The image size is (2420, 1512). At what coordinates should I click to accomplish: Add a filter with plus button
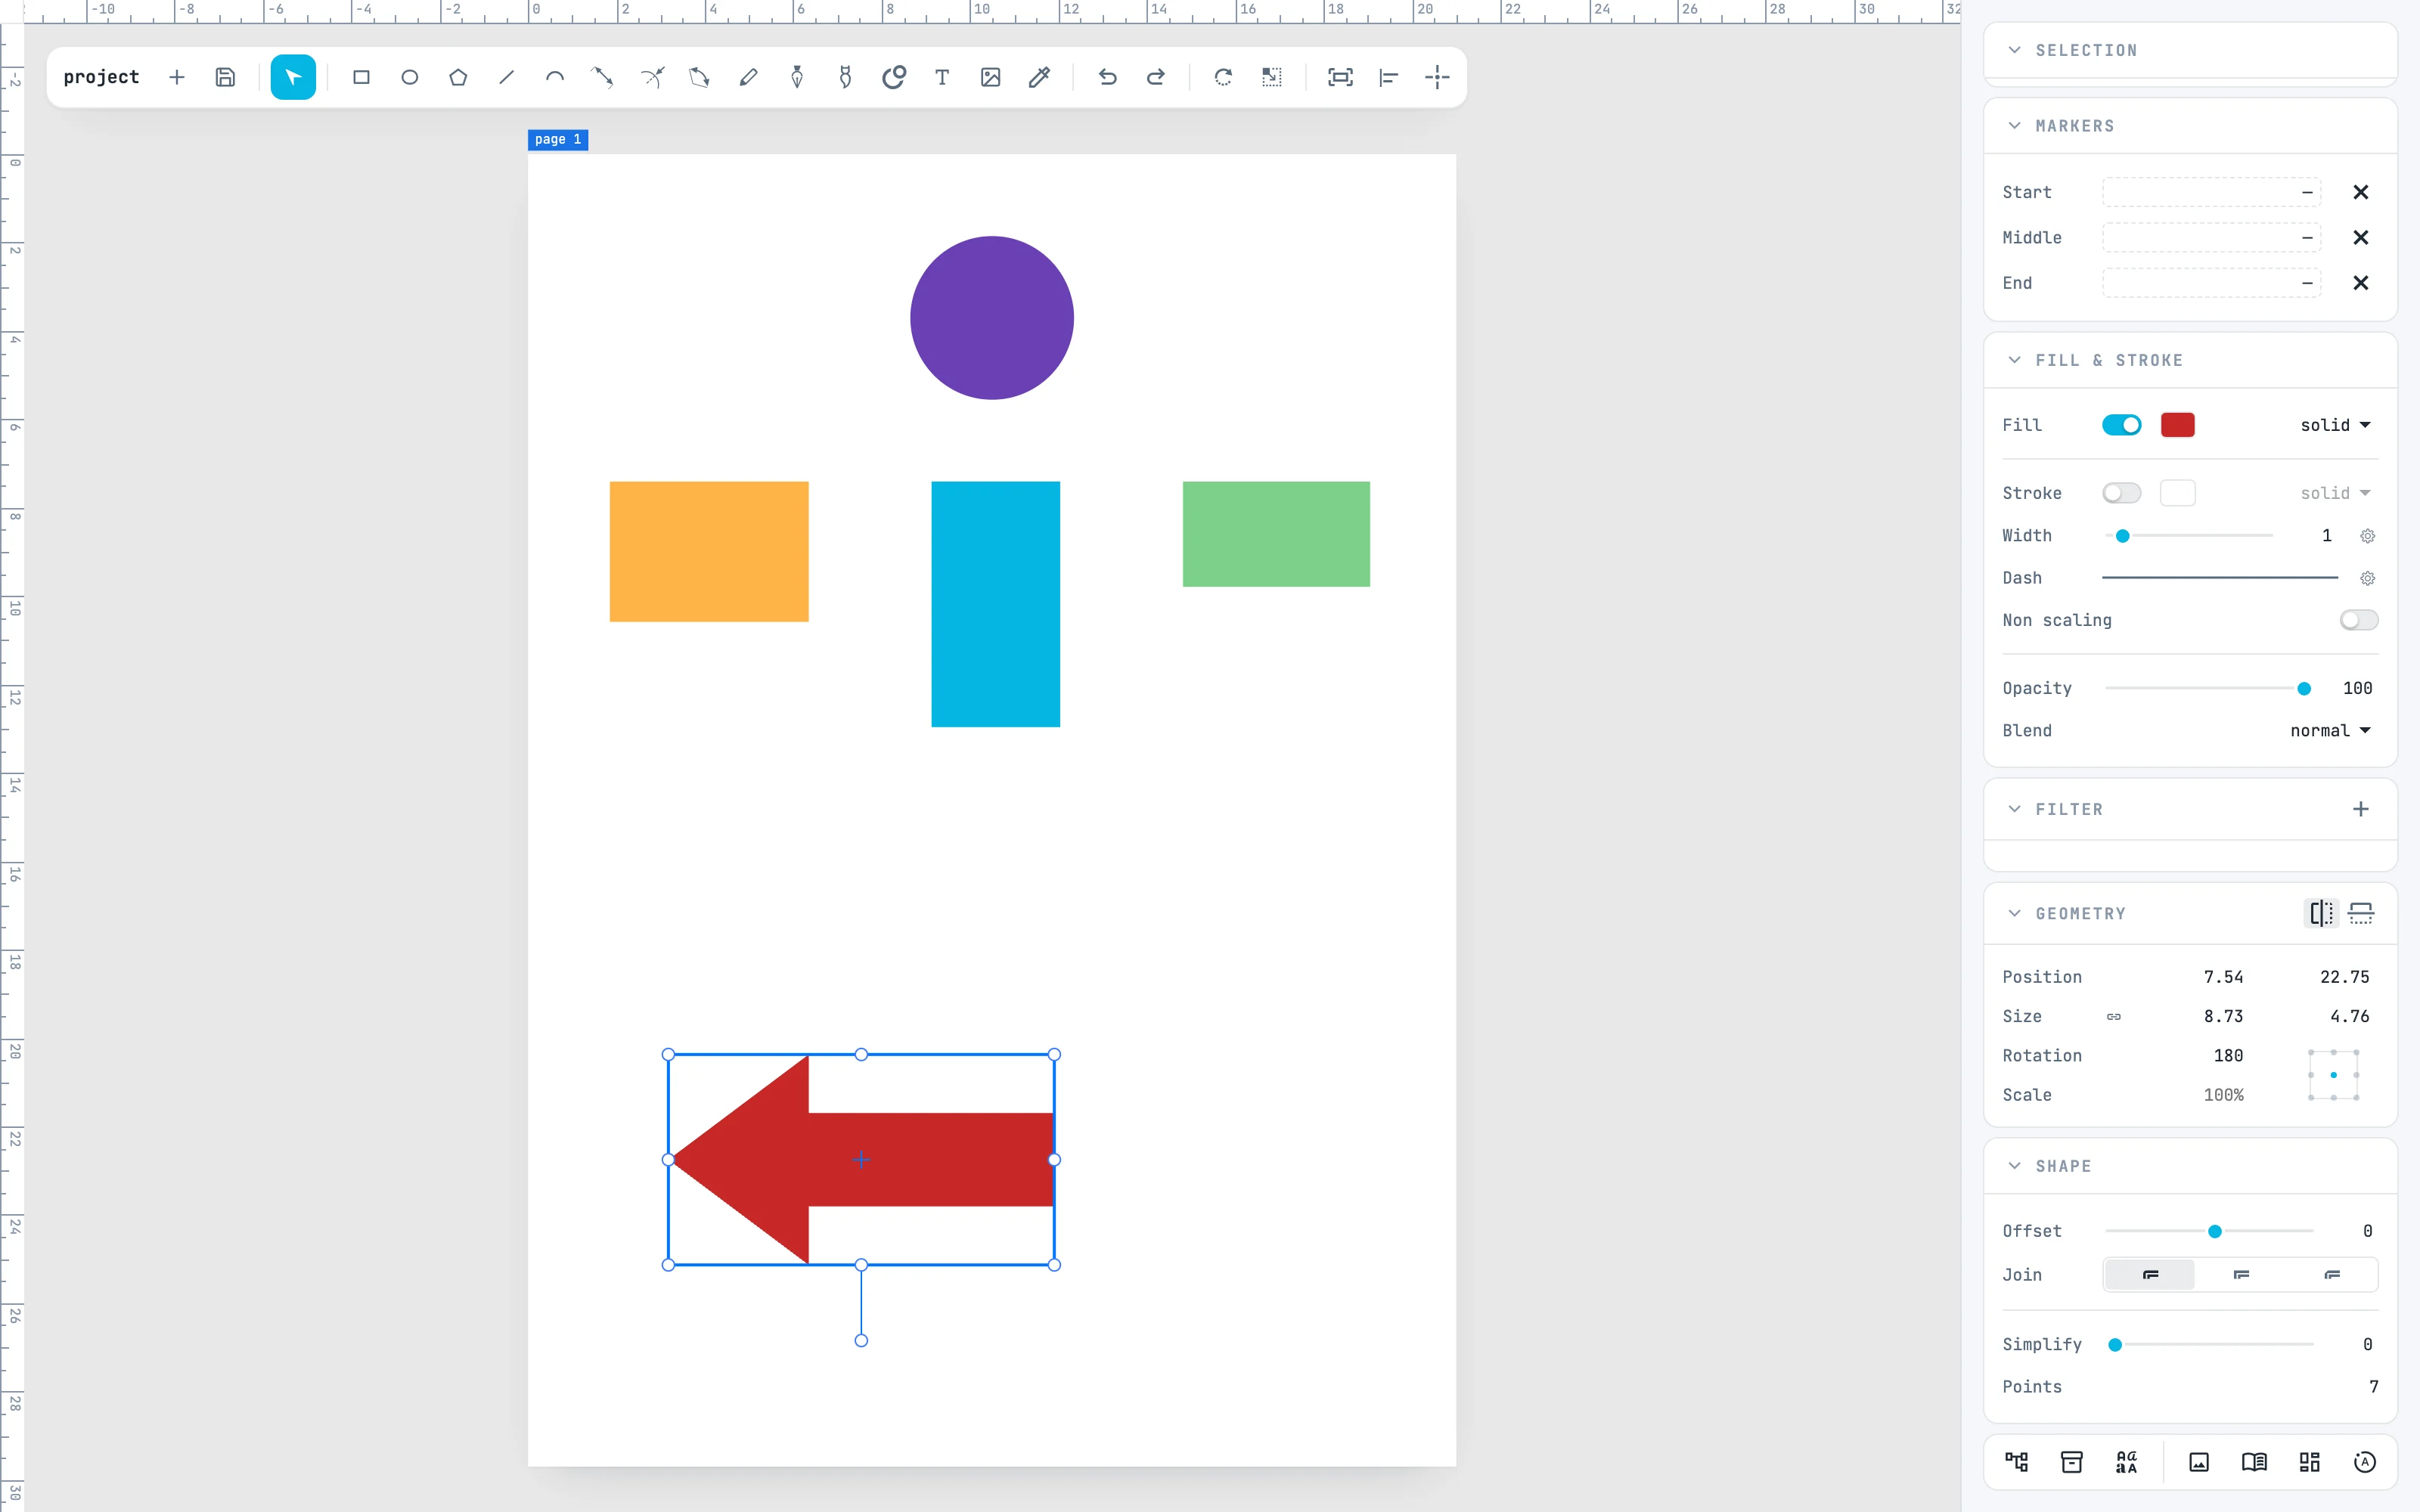tap(2360, 809)
